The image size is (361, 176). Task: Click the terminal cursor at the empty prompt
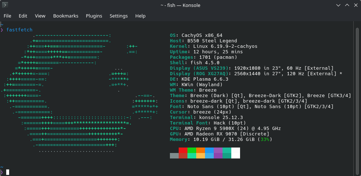(x=8, y=172)
